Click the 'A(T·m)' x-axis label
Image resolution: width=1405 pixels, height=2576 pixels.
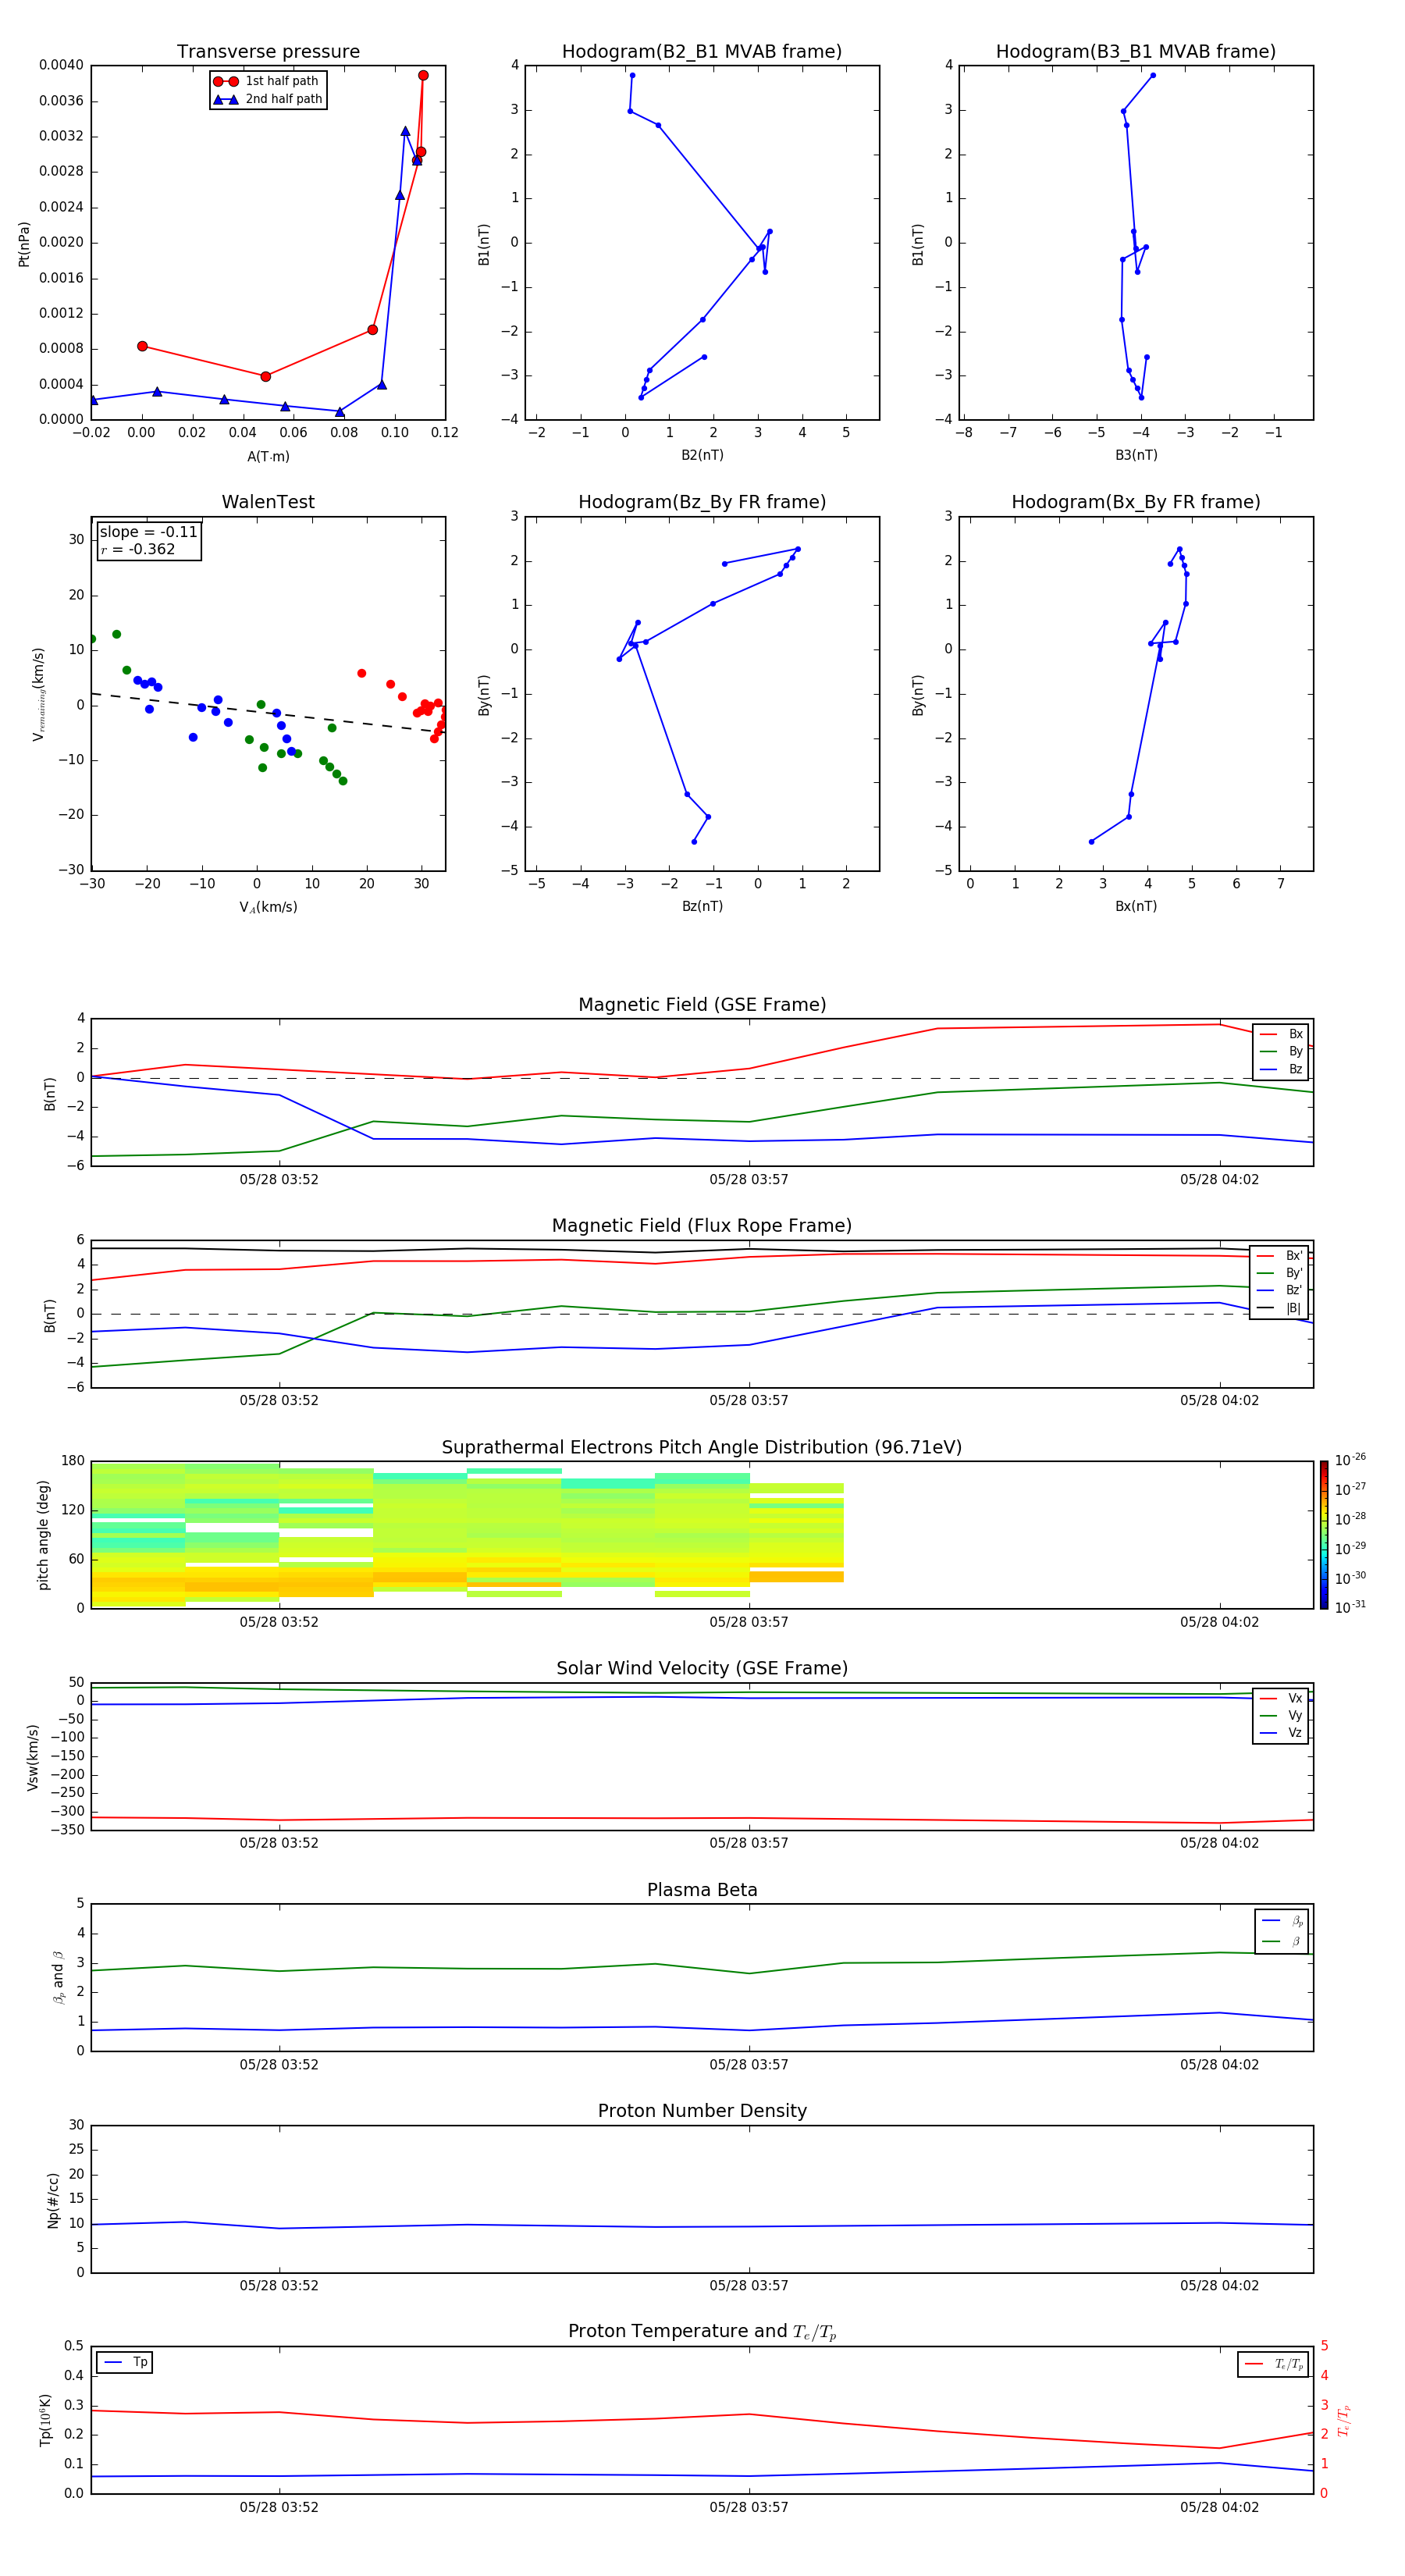point(268,457)
